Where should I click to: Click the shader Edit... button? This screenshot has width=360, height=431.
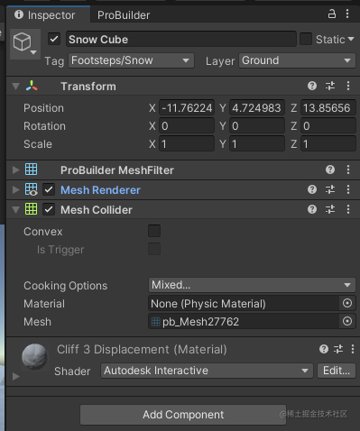[337, 371]
